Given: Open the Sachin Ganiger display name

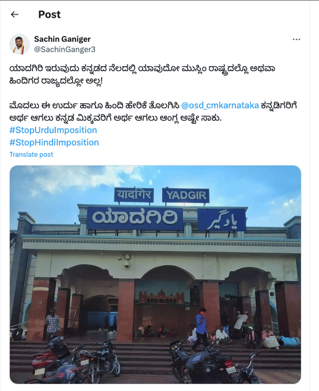Looking at the screenshot, I should (62, 39).
